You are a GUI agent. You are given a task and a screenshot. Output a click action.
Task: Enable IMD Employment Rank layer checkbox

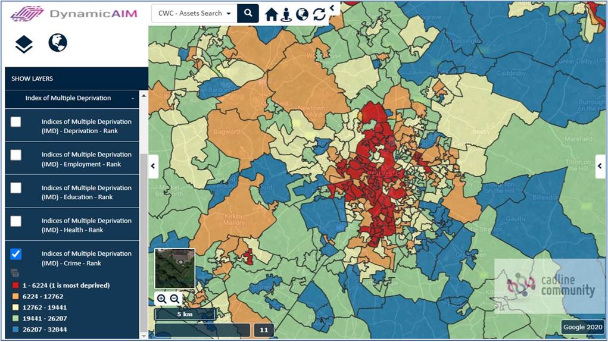click(x=16, y=155)
